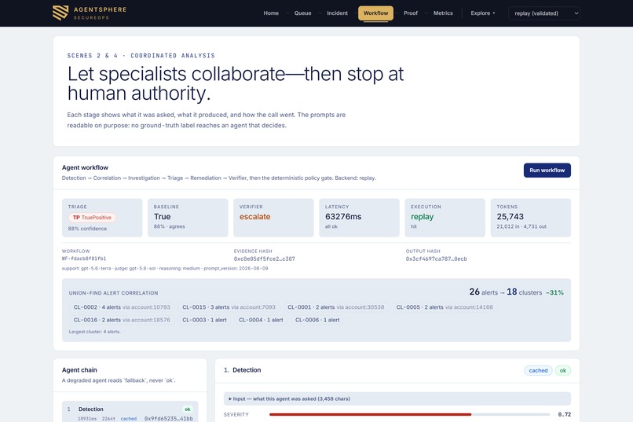Click the Largest cluster: 4 alerts note
The height and width of the screenshot is (422, 633).
pyautogui.click(x=94, y=332)
